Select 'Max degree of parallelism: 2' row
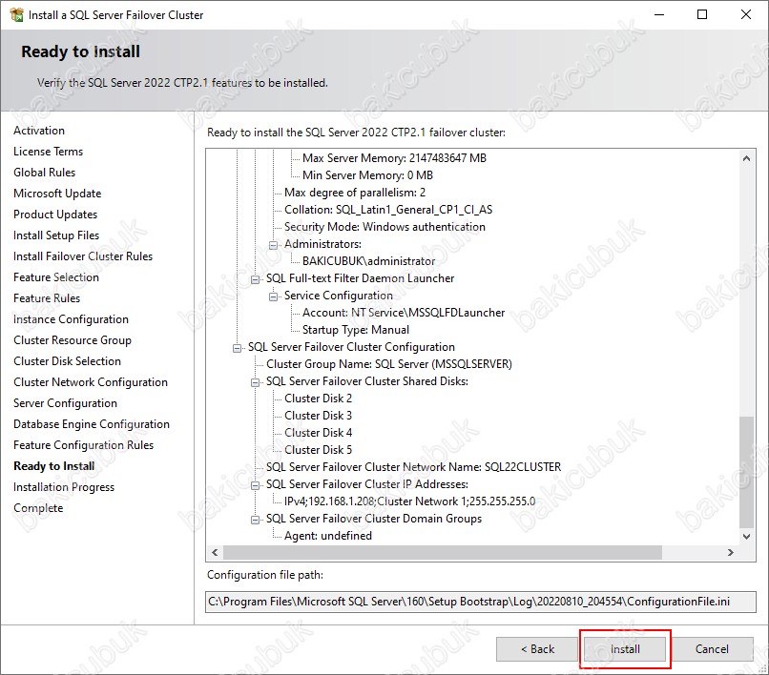769x675 pixels. [355, 193]
